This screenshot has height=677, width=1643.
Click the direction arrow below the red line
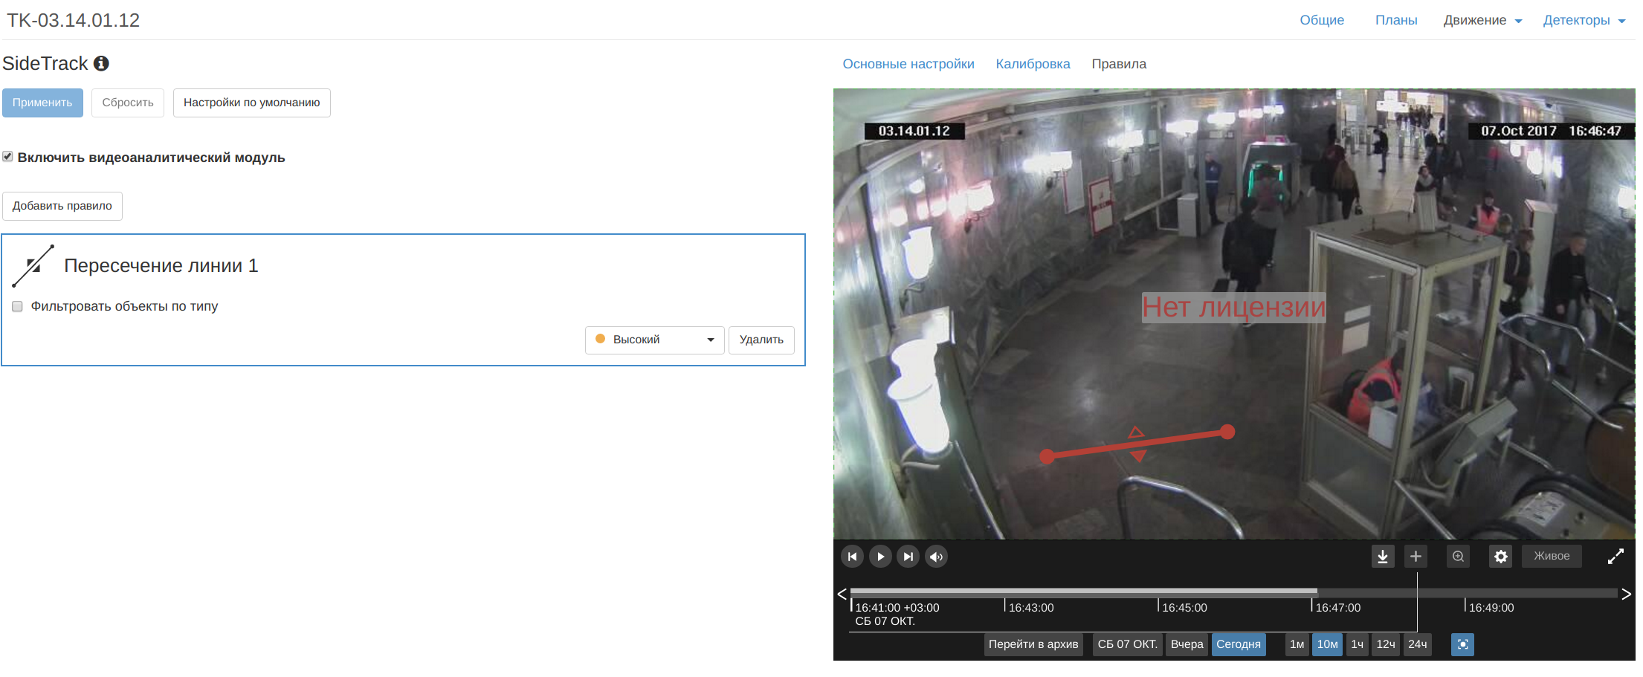click(x=1137, y=456)
